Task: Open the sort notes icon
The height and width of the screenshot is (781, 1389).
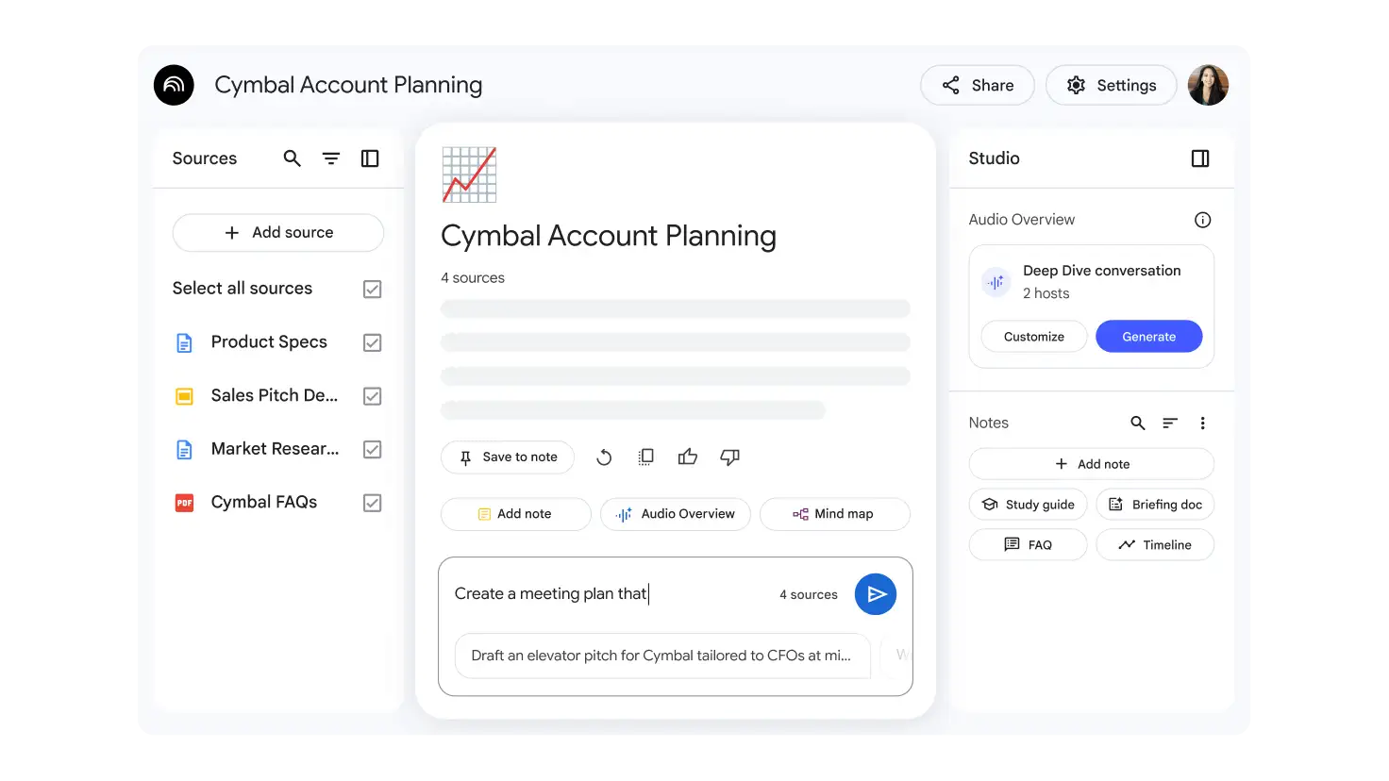Action: 1170,424
